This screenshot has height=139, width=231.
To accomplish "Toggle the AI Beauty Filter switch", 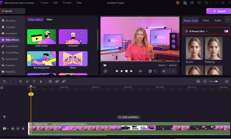I will coord(226,31).
